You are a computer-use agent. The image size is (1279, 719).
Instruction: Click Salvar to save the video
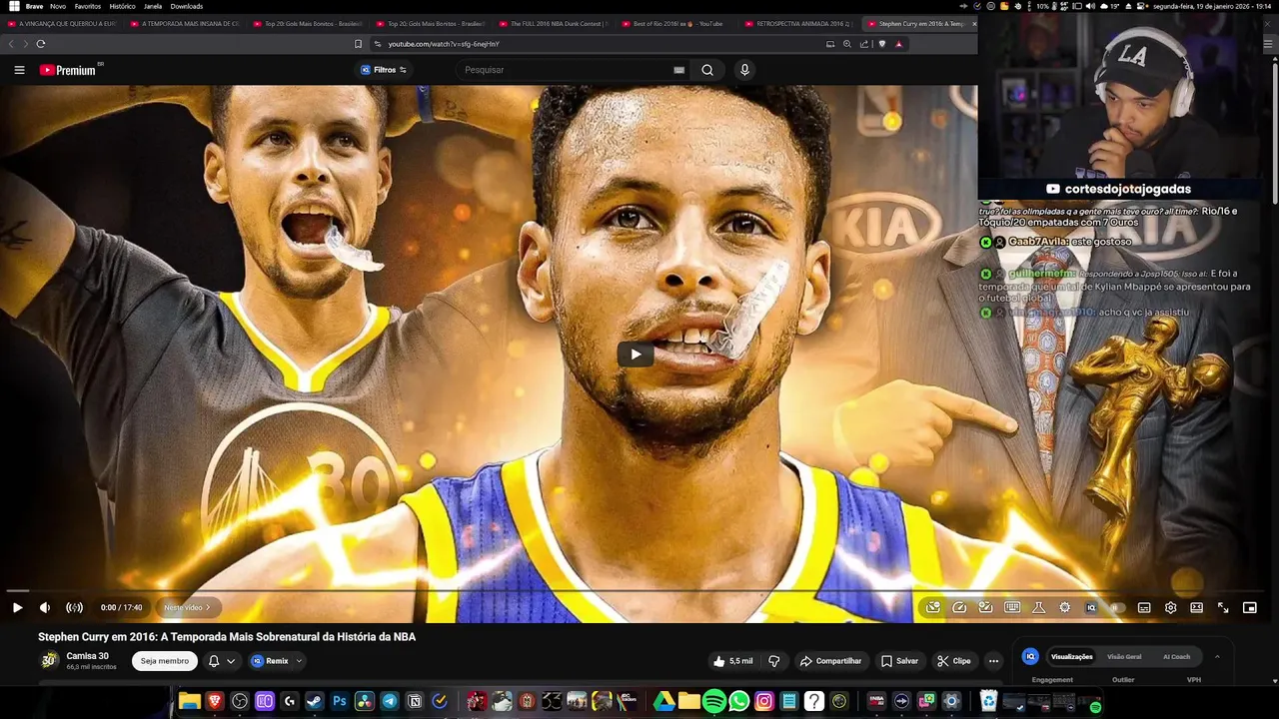click(899, 661)
